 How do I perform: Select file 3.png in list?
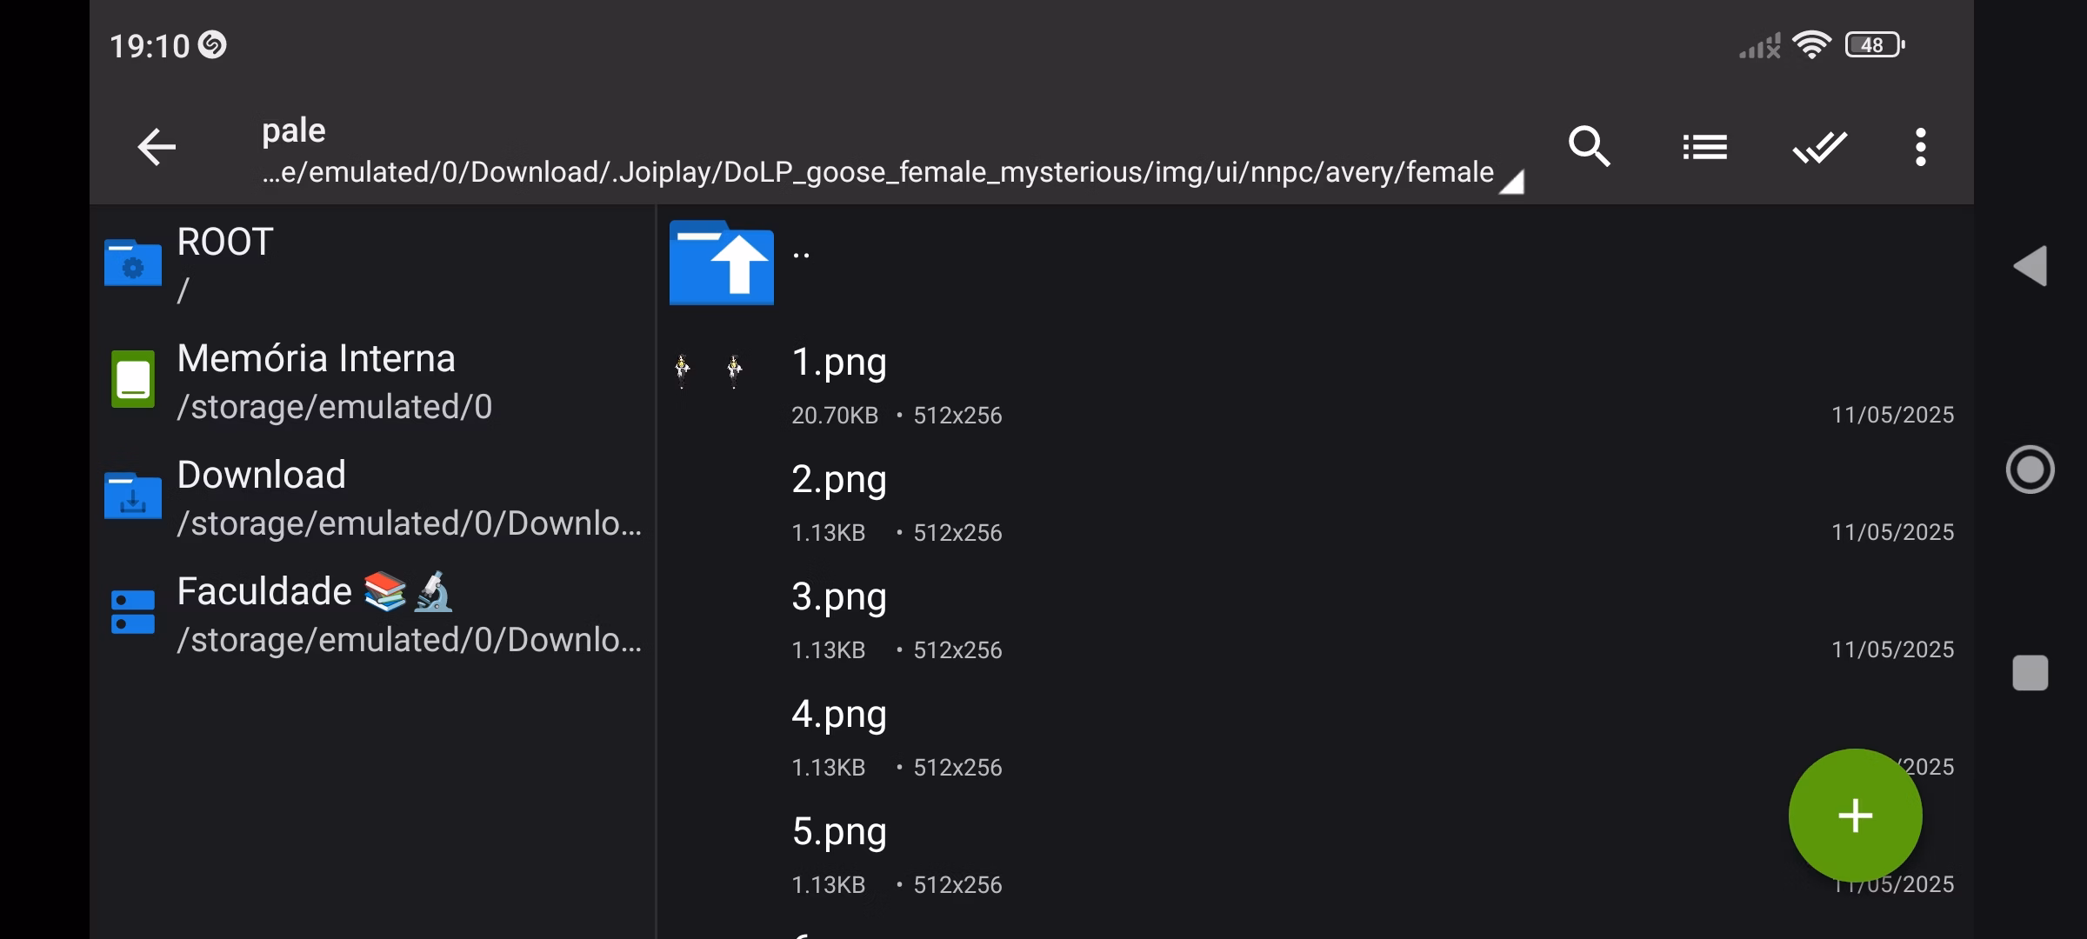pos(839,598)
